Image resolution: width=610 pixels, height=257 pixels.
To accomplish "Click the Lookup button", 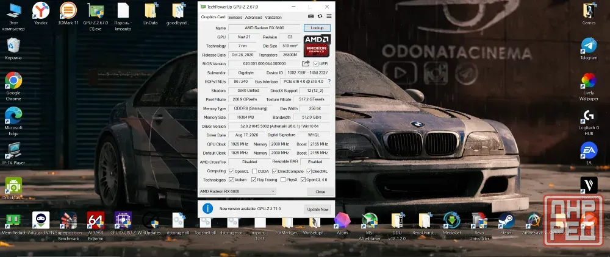I will click(x=317, y=28).
